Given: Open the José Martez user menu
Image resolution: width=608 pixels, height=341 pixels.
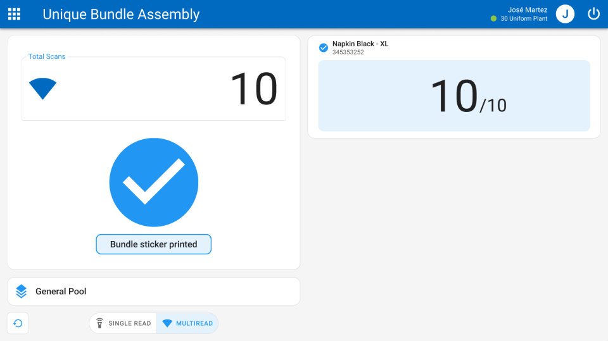Looking at the screenshot, I should click(527, 9).
